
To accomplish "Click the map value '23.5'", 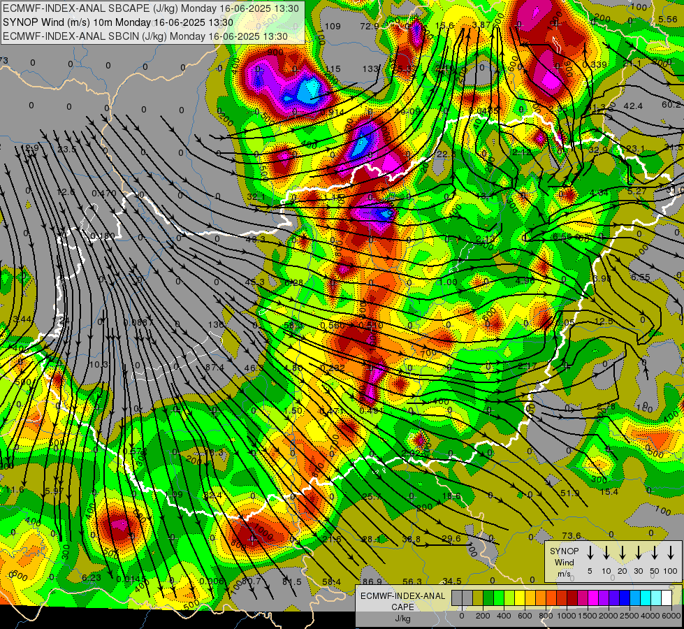I will pyautogui.click(x=67, y=150).
